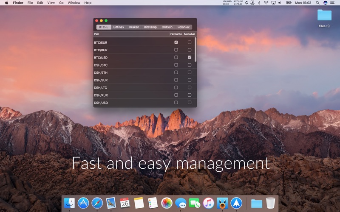Open the Wi-Fi status menu
The image size is (340, 212).
(266, 3)
